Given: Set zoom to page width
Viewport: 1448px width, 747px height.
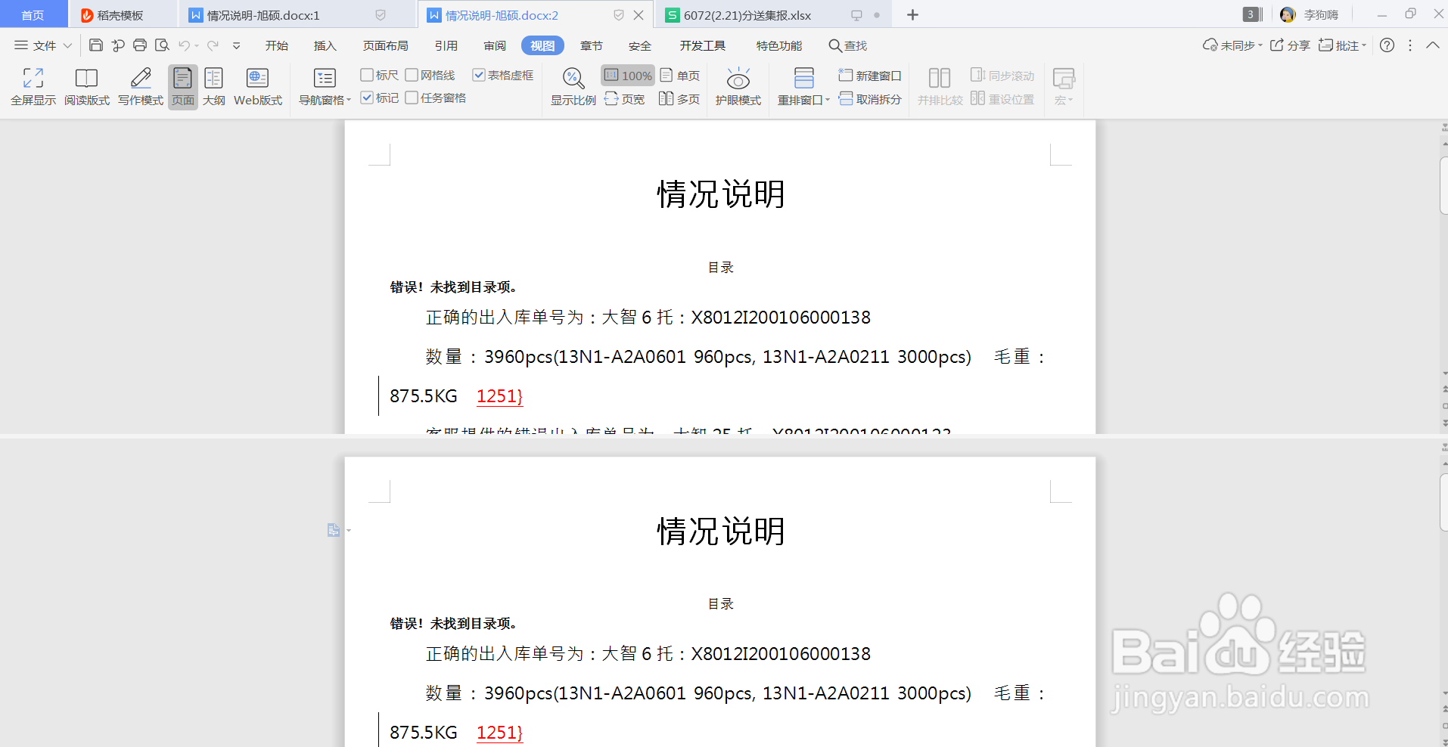Looking at the screenshot, I should tap(624, 98).
